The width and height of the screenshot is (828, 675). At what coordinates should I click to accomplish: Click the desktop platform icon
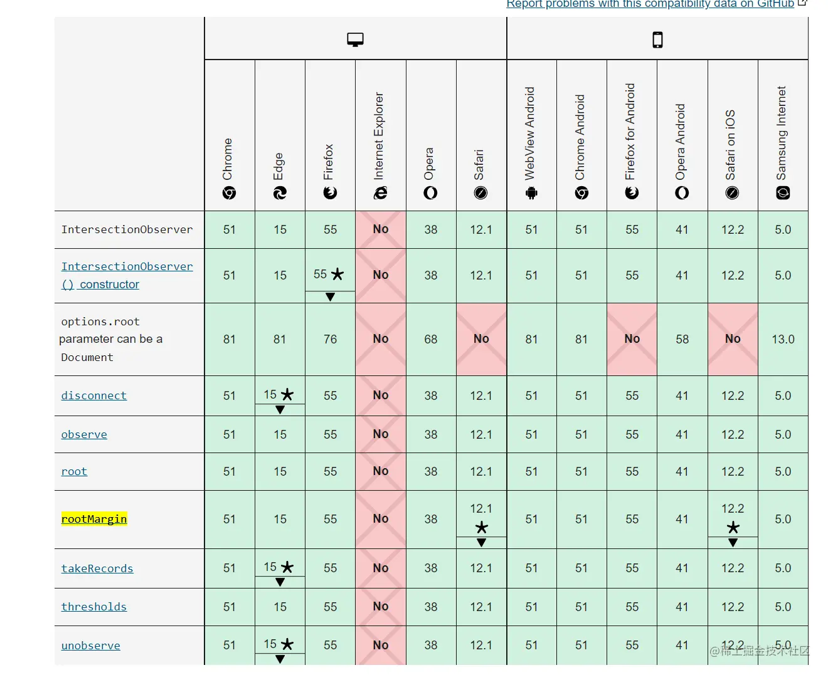(355, 39)
